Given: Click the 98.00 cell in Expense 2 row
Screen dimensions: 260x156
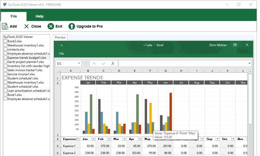Looking at the screenshot, I should 168,153.
